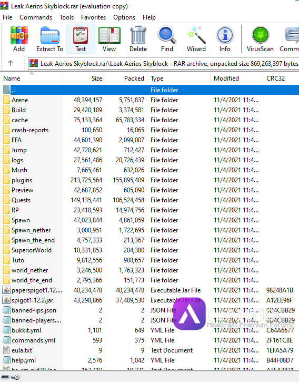Start VirusScan on the archive
299x382 pixels.
pyautogui.click(x=260, y=35)
